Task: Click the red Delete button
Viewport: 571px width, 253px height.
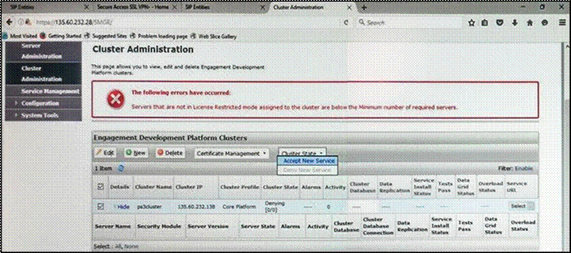Action: [170, 153]
